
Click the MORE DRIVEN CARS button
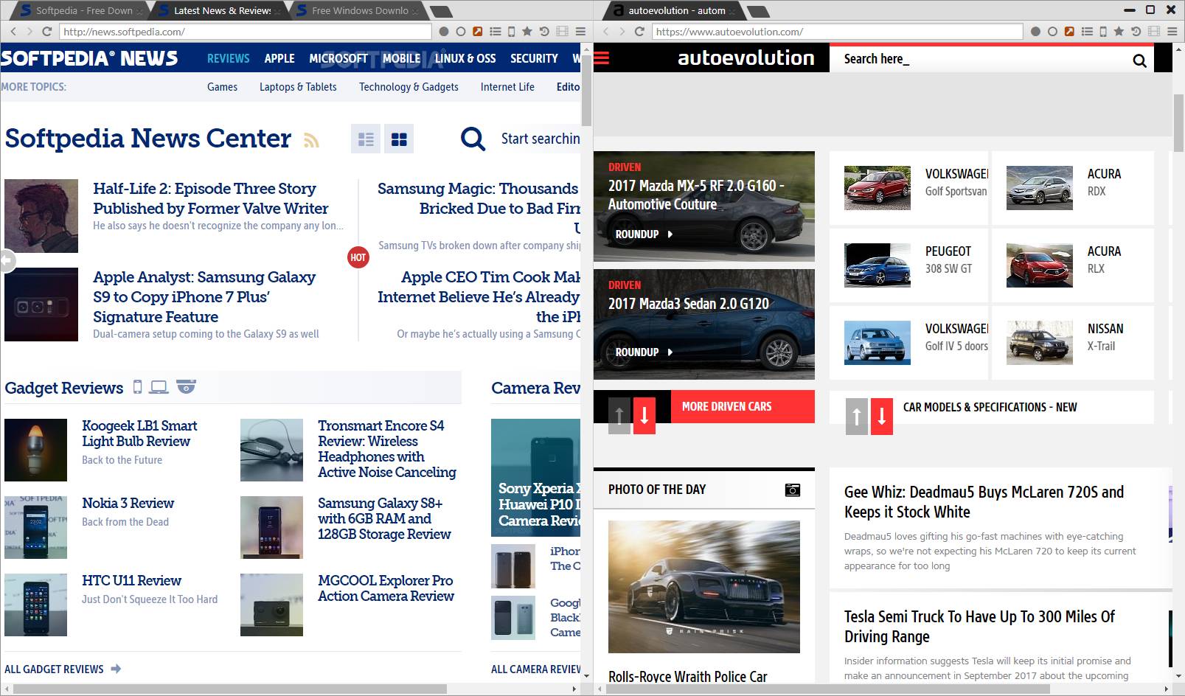point(743,406)
